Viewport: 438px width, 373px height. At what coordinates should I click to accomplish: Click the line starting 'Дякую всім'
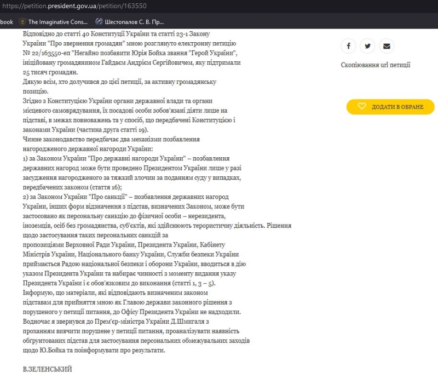tap(120, 82)
